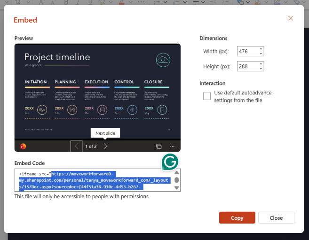Screen dimensions: 309x240
Task: Click the bold button in background toolbar
Action: (66, 2)
